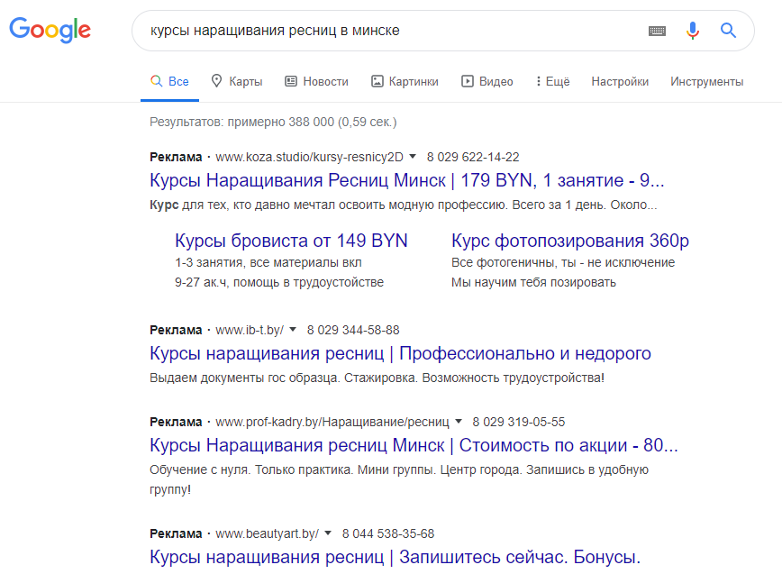
Task: Click phone number 8 029 344-58-88
Action: (353, 330)
